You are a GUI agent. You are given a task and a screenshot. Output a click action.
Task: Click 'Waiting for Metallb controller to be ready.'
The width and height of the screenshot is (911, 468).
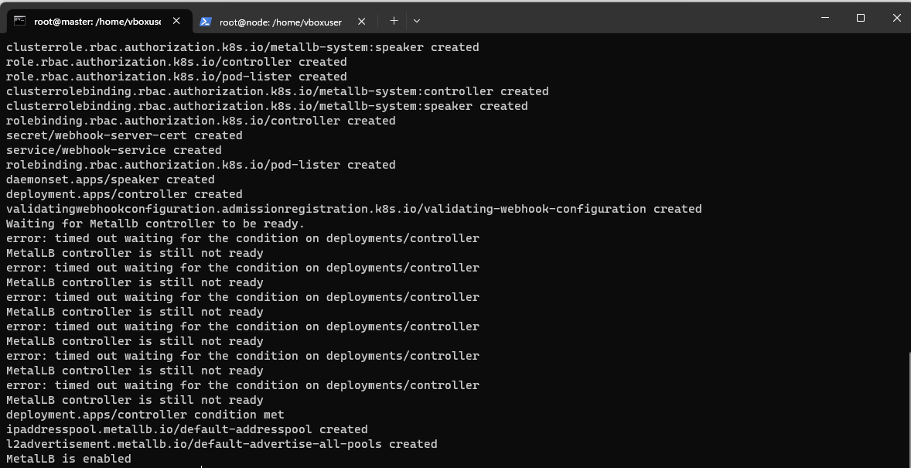tap(155, 224)
